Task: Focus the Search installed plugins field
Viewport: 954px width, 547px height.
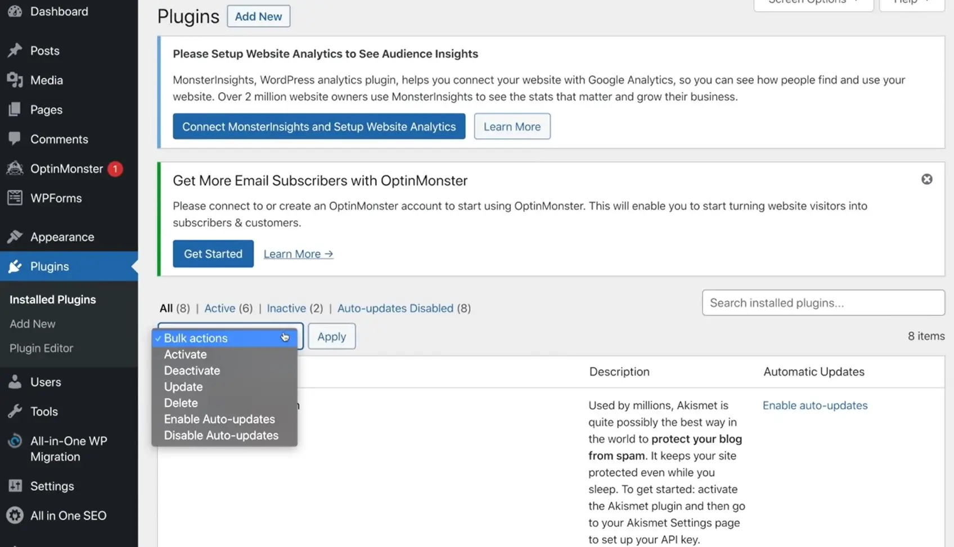Action: pos(823,303)
